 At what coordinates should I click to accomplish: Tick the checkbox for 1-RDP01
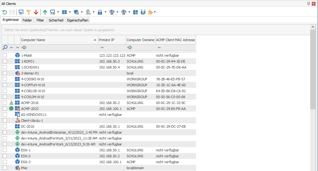point(5,61)
